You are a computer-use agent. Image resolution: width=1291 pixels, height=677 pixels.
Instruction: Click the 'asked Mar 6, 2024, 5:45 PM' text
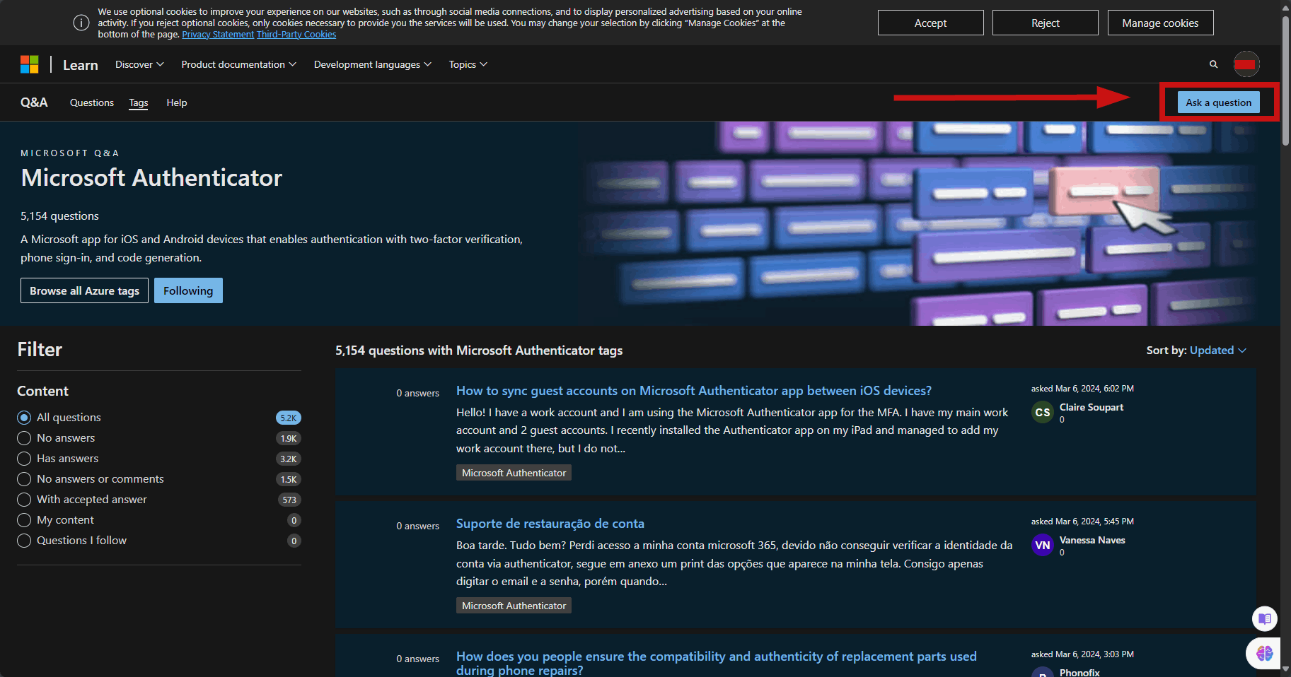tap(1082, 522)
